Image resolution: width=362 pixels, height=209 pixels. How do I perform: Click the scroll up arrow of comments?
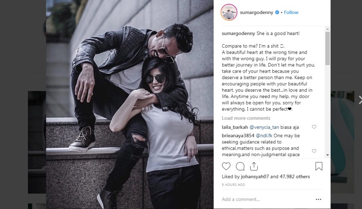pos(328,29)
